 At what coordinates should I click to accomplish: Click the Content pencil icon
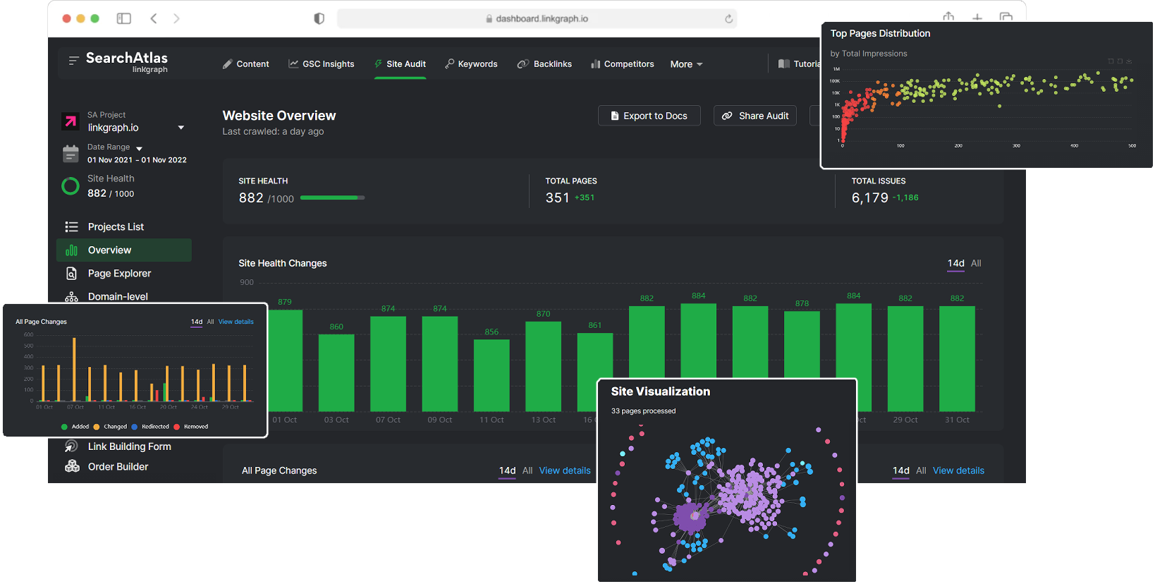pos(228,64)
